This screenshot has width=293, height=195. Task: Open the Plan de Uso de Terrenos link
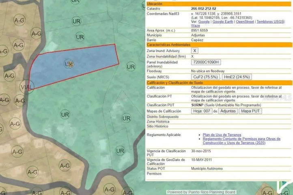[x=222, y=135]
